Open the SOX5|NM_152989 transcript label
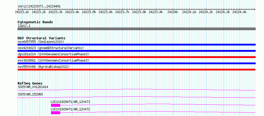Viewport: 264px width, 116px height. (x=30, y=94)
